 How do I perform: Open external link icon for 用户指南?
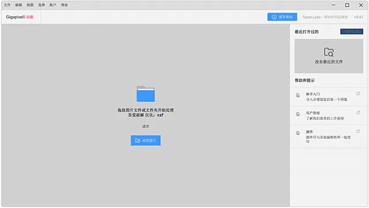coord(358,112)
